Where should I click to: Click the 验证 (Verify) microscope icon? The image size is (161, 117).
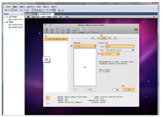pos(46,29)
